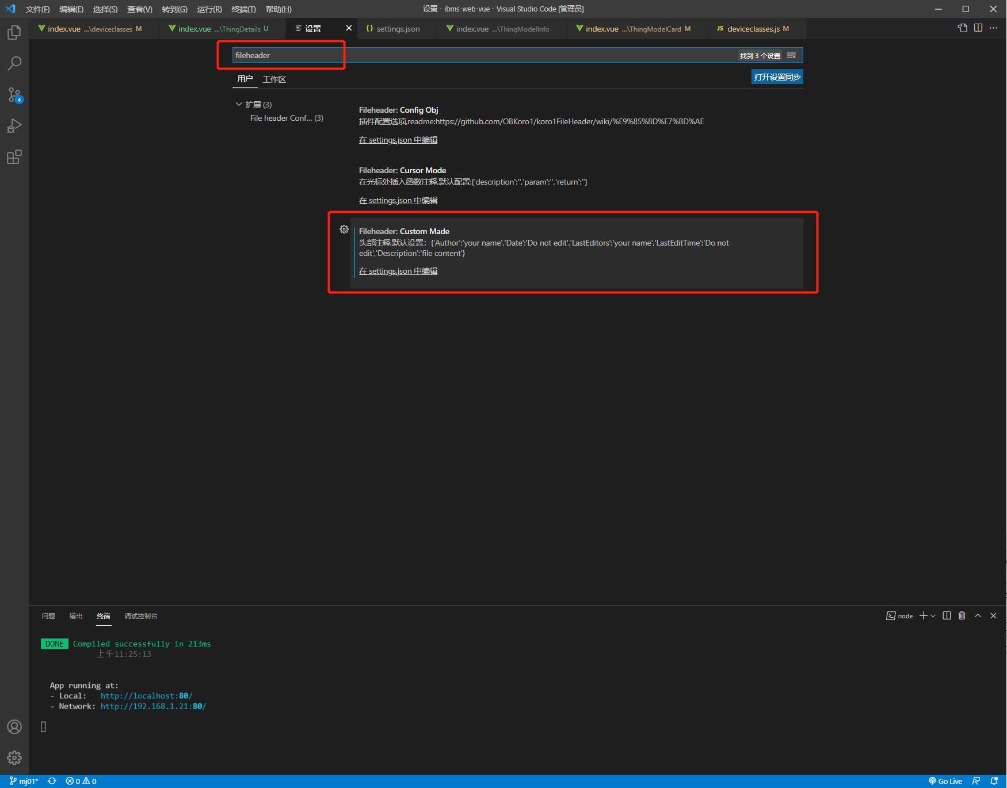The height and width of the screenshot is (788, 1007).
Task: Start Go Live server from status bar
Action: (945, 781)
